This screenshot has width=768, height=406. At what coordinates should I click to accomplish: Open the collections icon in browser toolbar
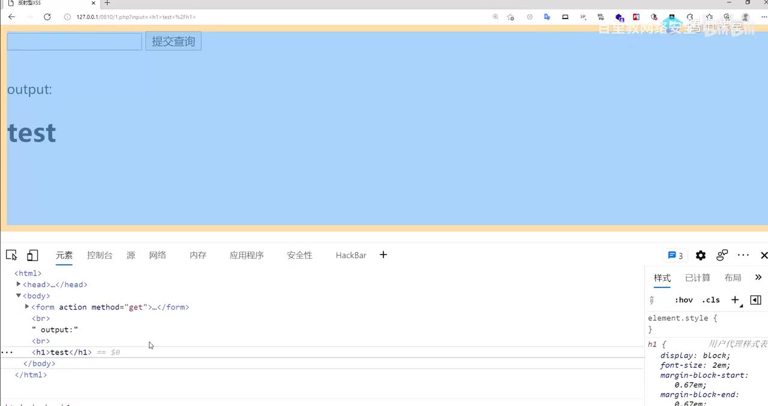pos(727,17)
